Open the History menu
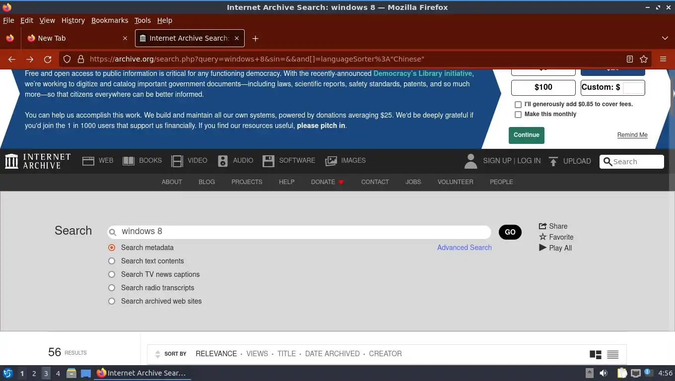 coord(73,20)
